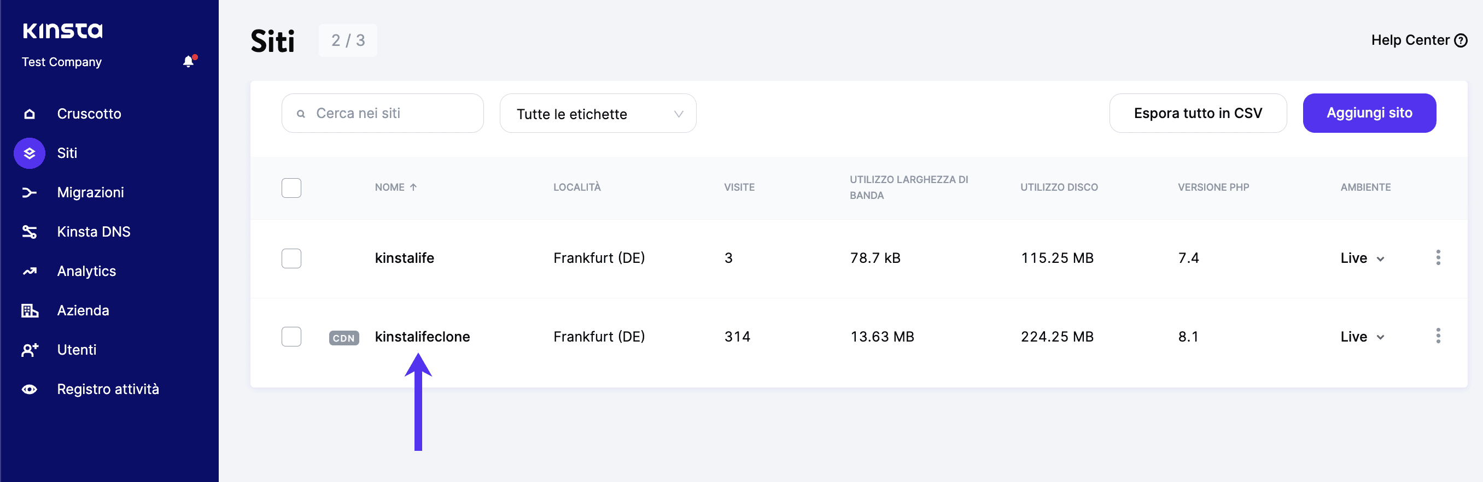1483x482 pixels.
Task: Open the Tutte le etichette dropdown
Action: tap(598, 113)
